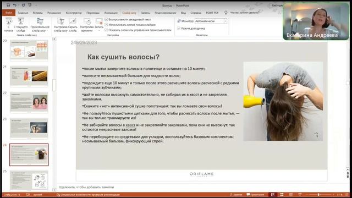Click the hair drying photo on slide

(x=283, y=101)
